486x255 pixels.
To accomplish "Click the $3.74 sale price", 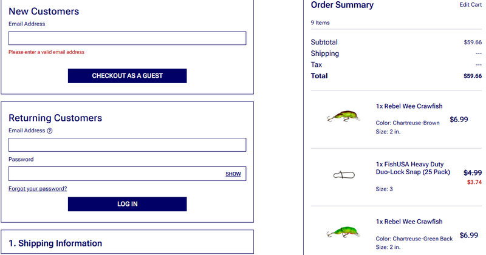I will (474, 182).
